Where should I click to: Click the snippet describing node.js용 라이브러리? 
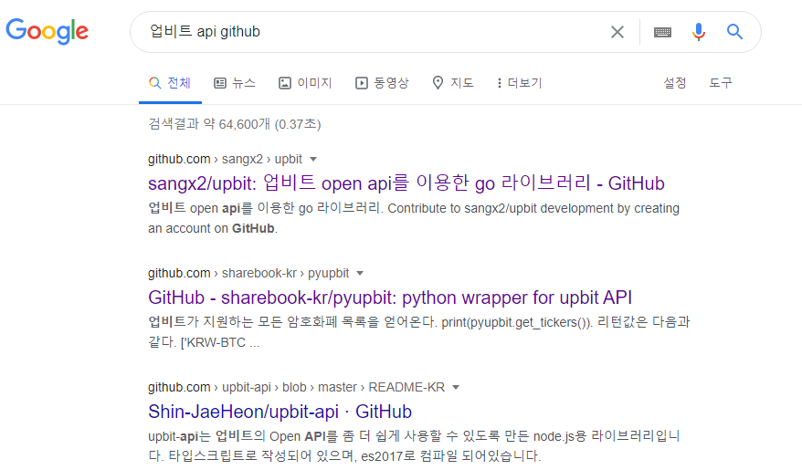coord(414,446)
